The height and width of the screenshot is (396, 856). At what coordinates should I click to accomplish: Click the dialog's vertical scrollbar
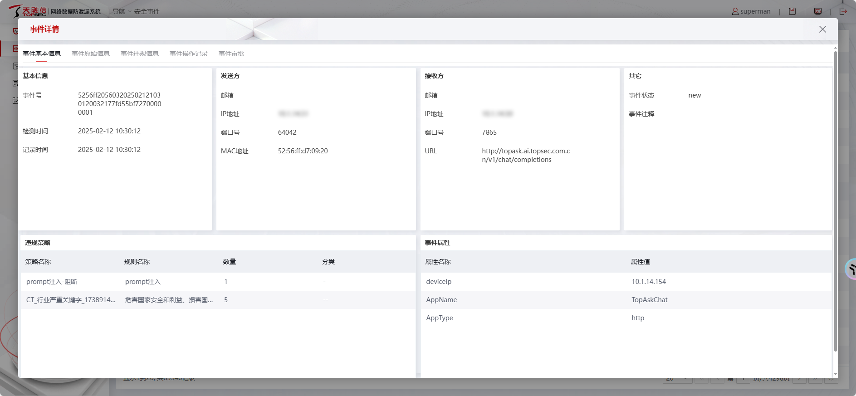835,200
